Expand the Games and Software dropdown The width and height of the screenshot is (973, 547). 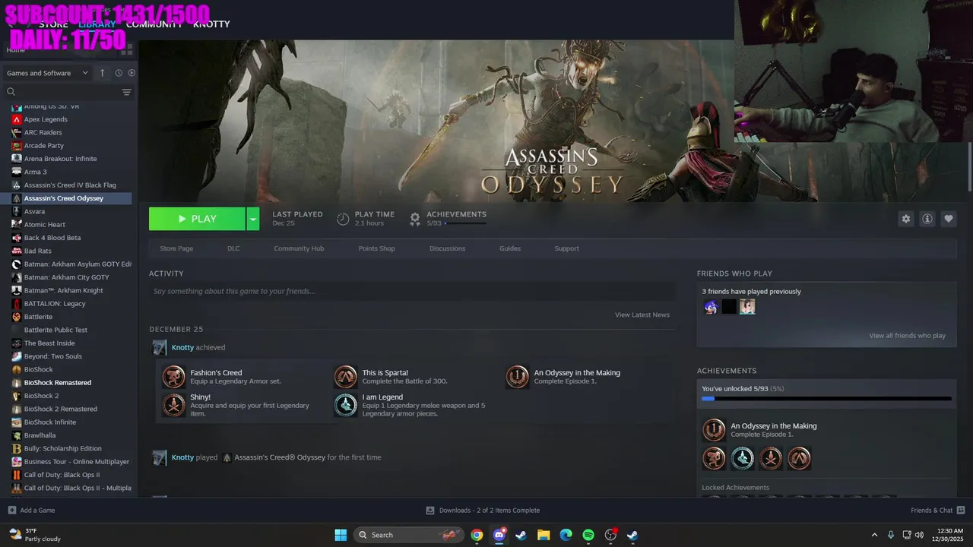click(47, 73)
